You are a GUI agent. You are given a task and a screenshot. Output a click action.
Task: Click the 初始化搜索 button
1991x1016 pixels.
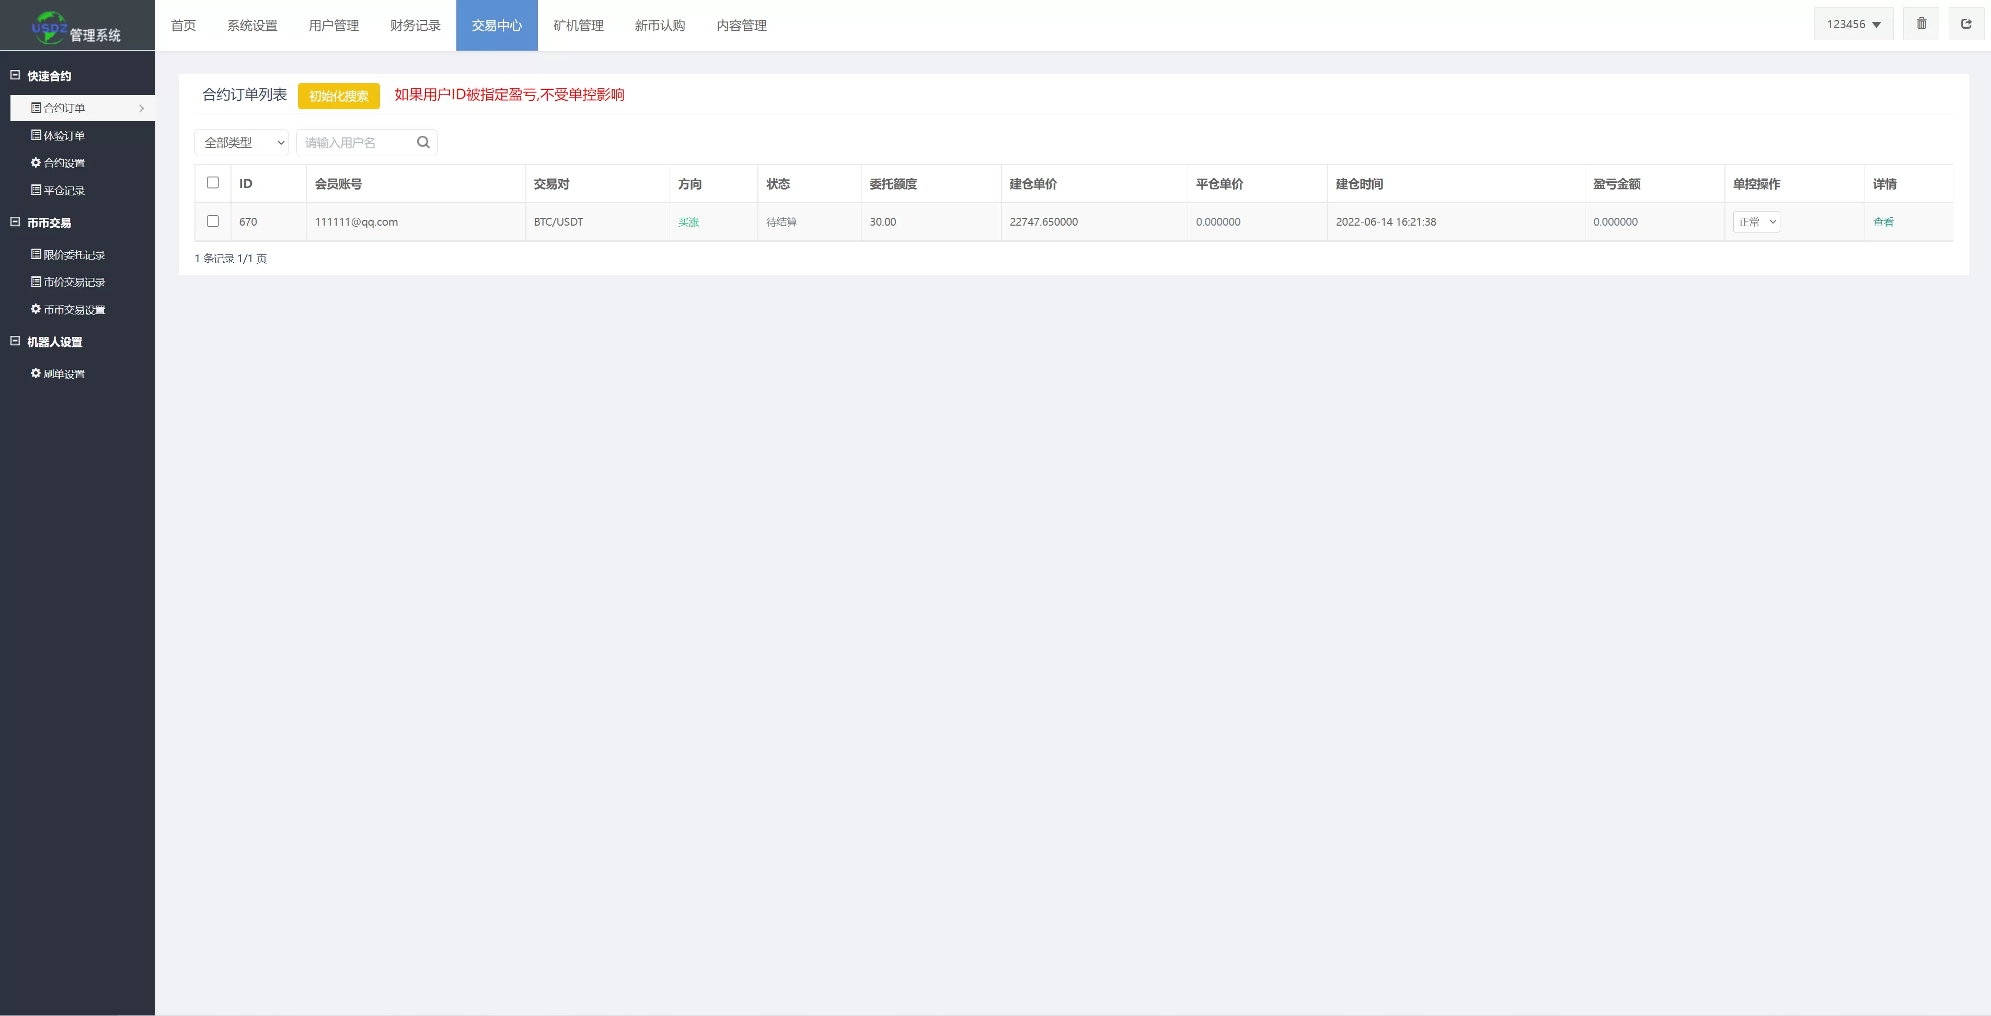339,96
